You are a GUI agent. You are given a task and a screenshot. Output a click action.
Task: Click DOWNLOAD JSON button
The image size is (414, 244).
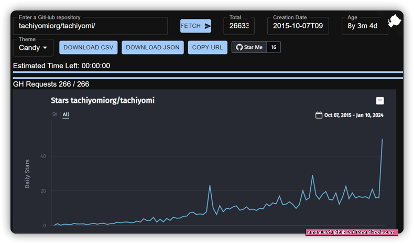point(152,47)
